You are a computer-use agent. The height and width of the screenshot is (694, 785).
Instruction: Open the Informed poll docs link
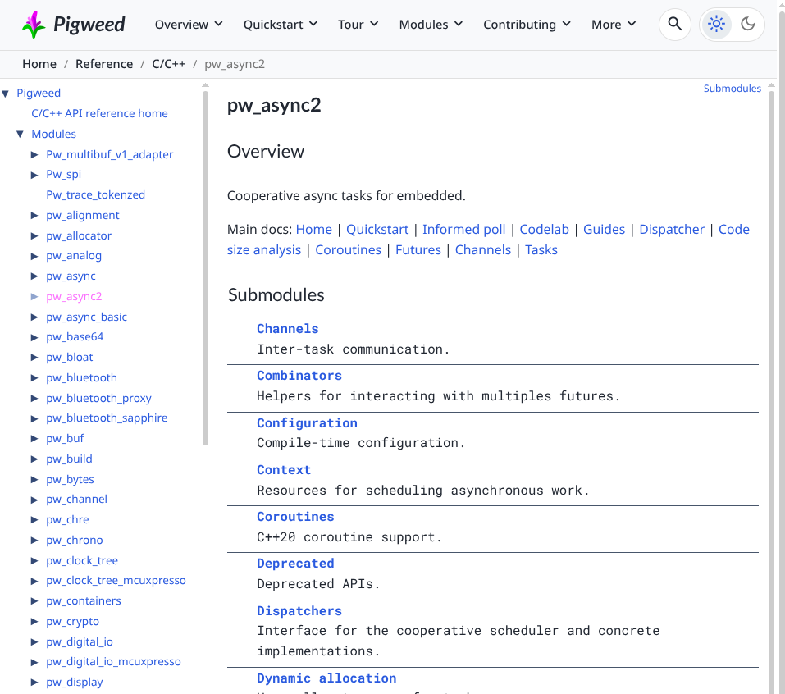tap(464, 230)
